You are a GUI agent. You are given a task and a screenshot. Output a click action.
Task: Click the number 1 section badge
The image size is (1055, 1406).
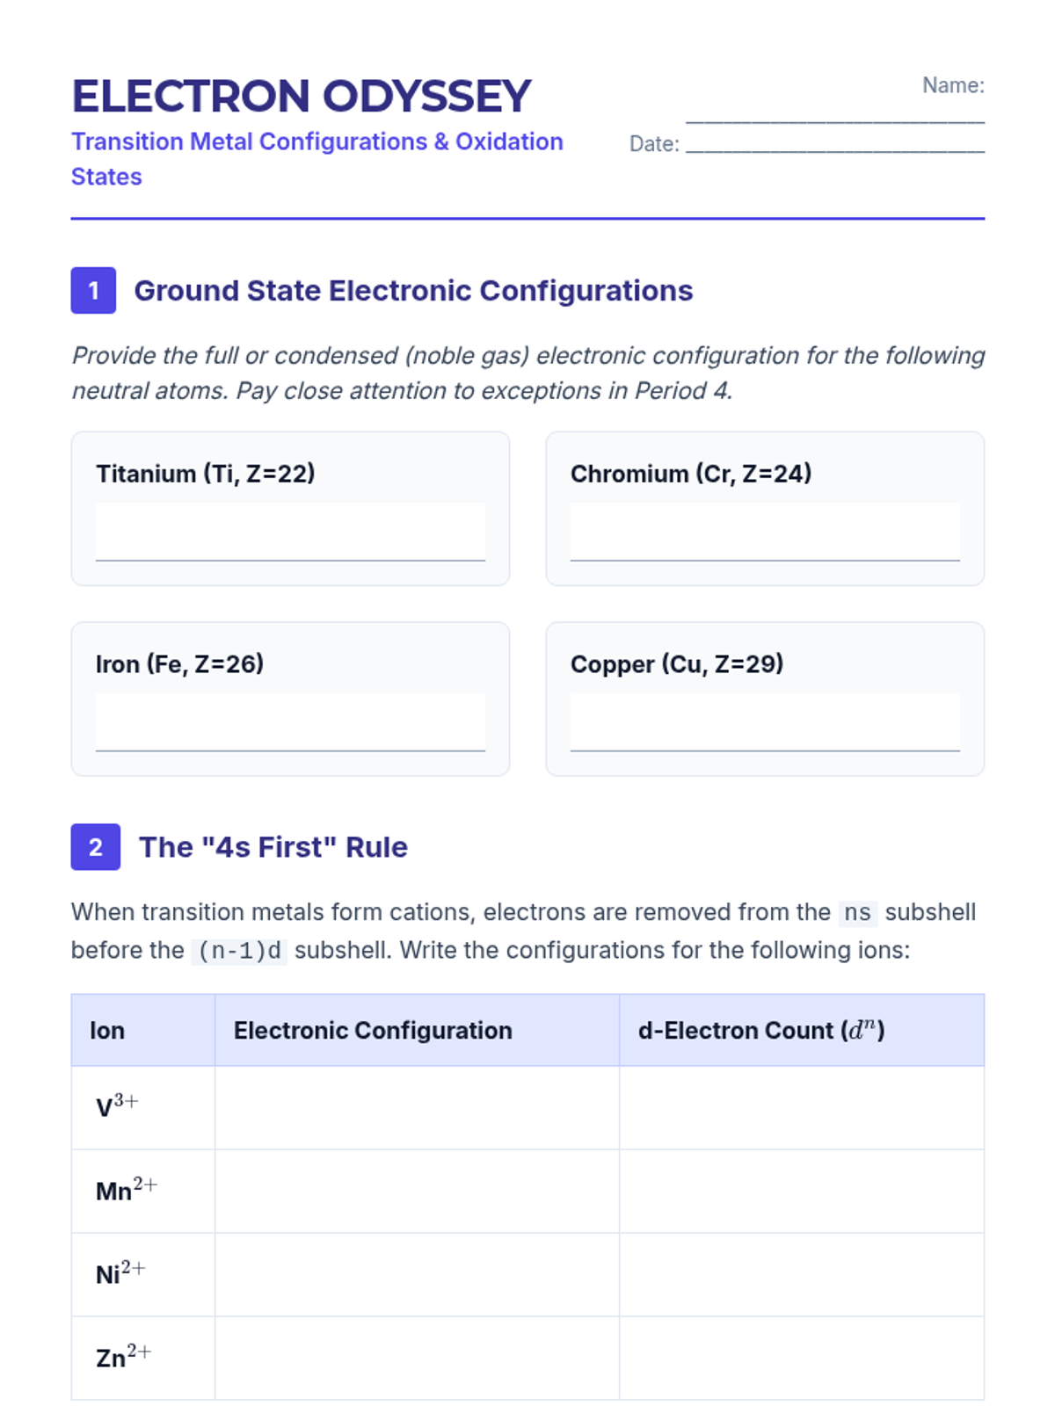coord(93,291)
